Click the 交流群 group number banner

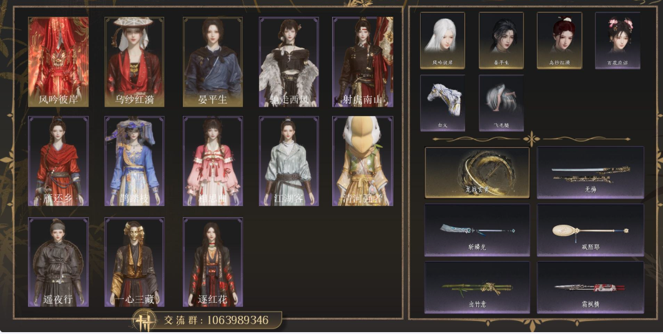coord(207,320)
